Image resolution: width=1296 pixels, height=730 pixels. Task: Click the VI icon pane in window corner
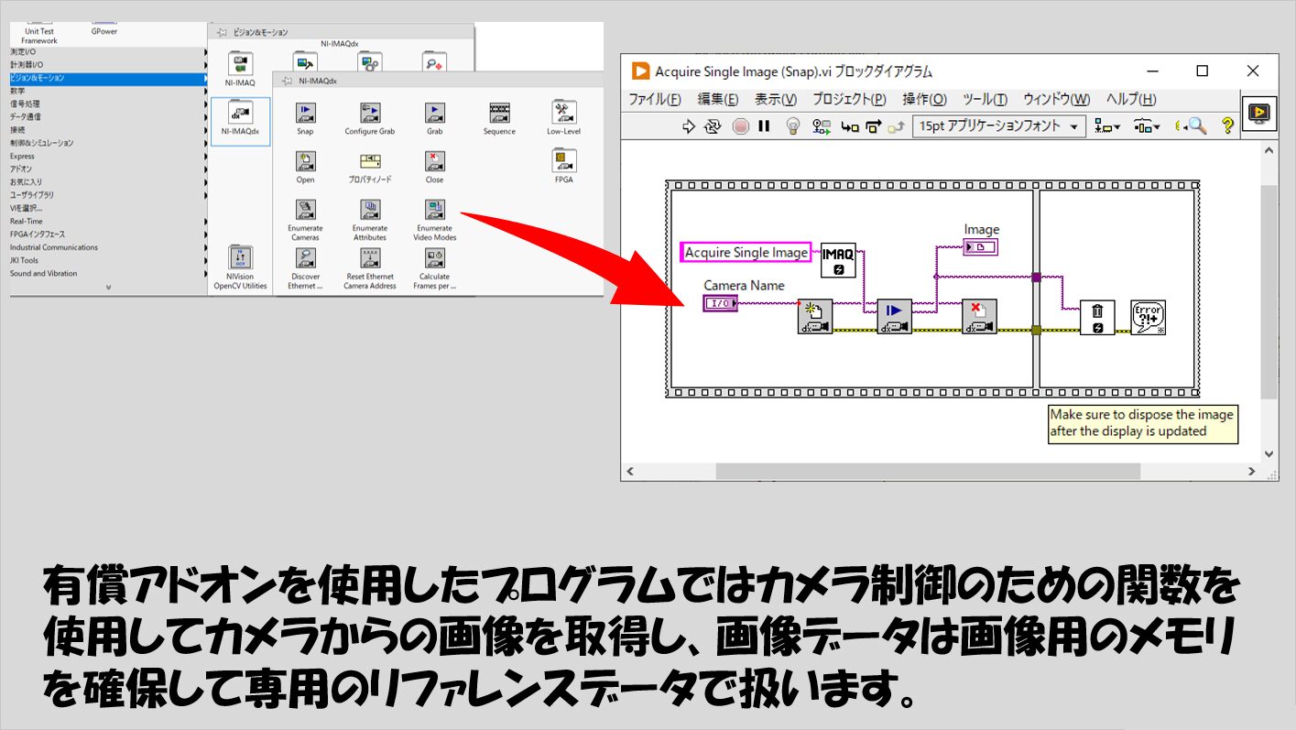tap(1259, 113)
